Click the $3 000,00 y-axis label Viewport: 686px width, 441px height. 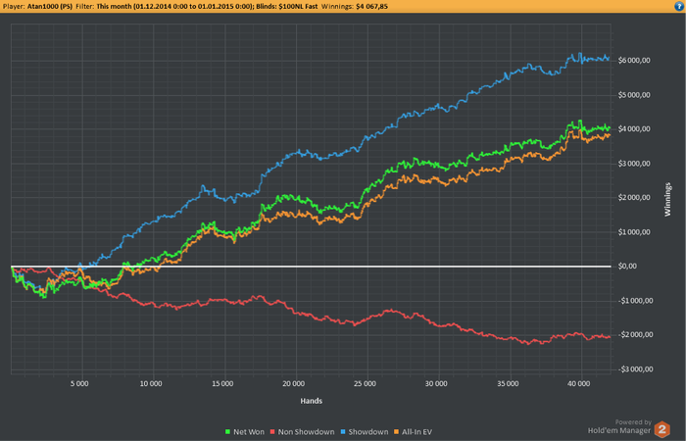[634, 164]
